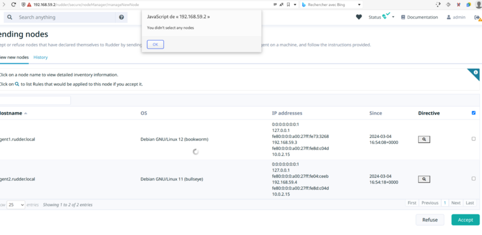Click IP address 192.168.59.4
This screenshot has height=235, width=482.
pyautogui.click(x=284, y=182)
